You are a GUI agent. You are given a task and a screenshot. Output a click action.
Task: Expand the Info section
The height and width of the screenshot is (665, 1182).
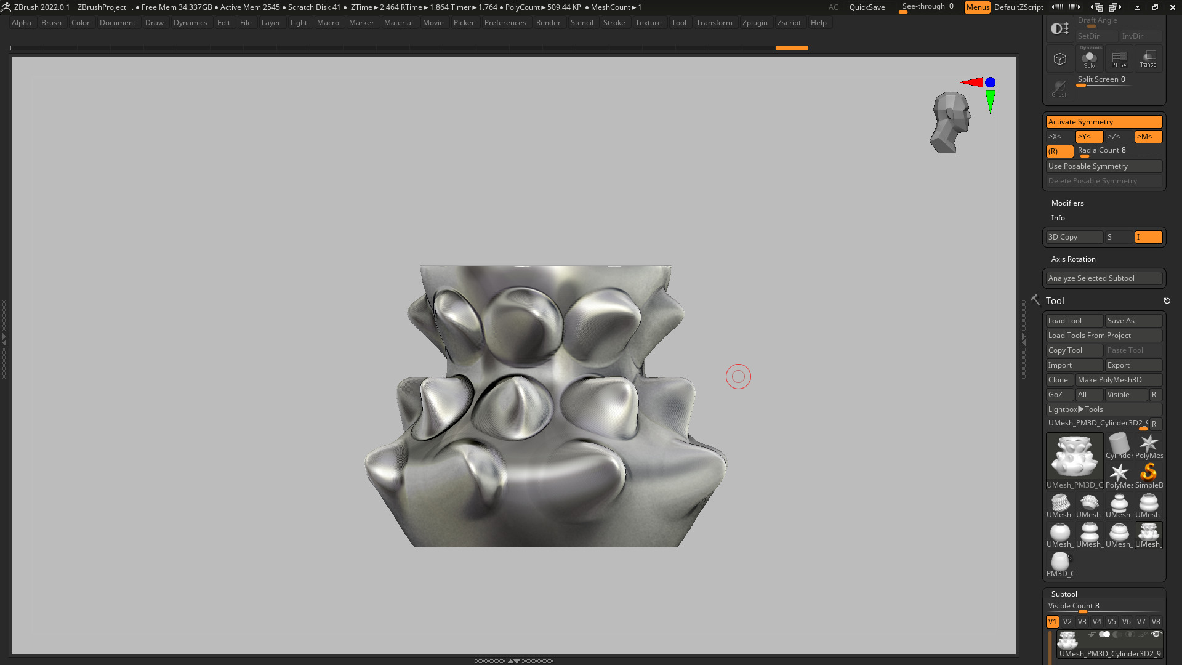pos(1058,218)
